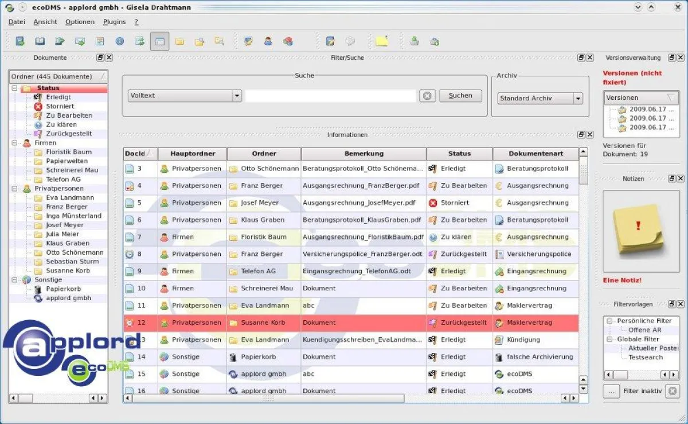
Task: Click the Suchen button
Action: click(x=460, y=95)
